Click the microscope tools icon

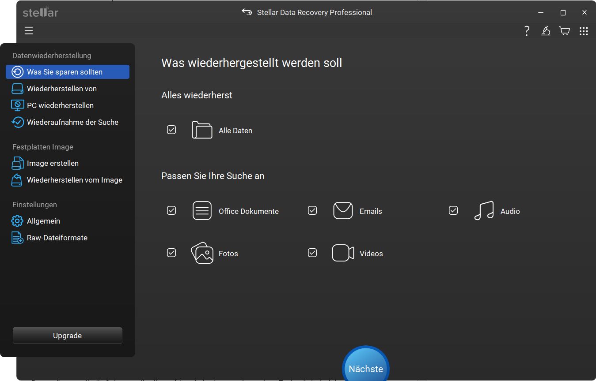(x=546, y=31)
